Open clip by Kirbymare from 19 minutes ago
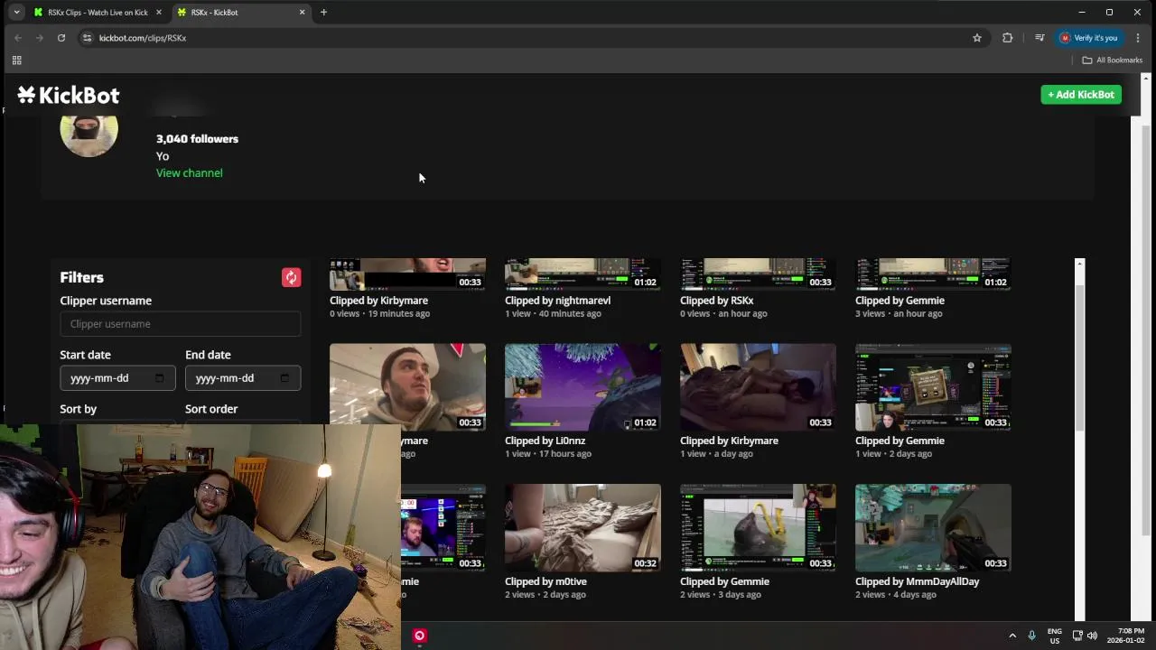The height and width of the screenshot is (650, 1156). (407, 274)
